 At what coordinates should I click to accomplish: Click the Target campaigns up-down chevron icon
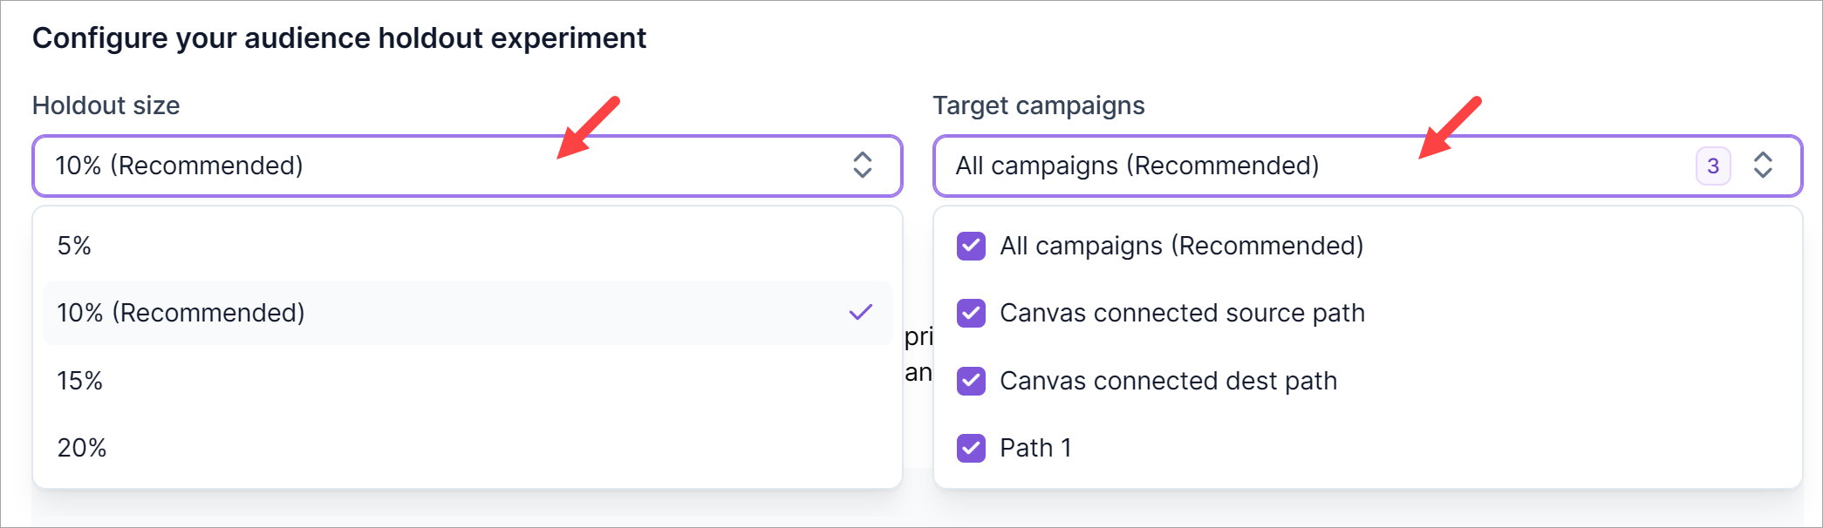pyautogui.click(x=1762, y=165)
